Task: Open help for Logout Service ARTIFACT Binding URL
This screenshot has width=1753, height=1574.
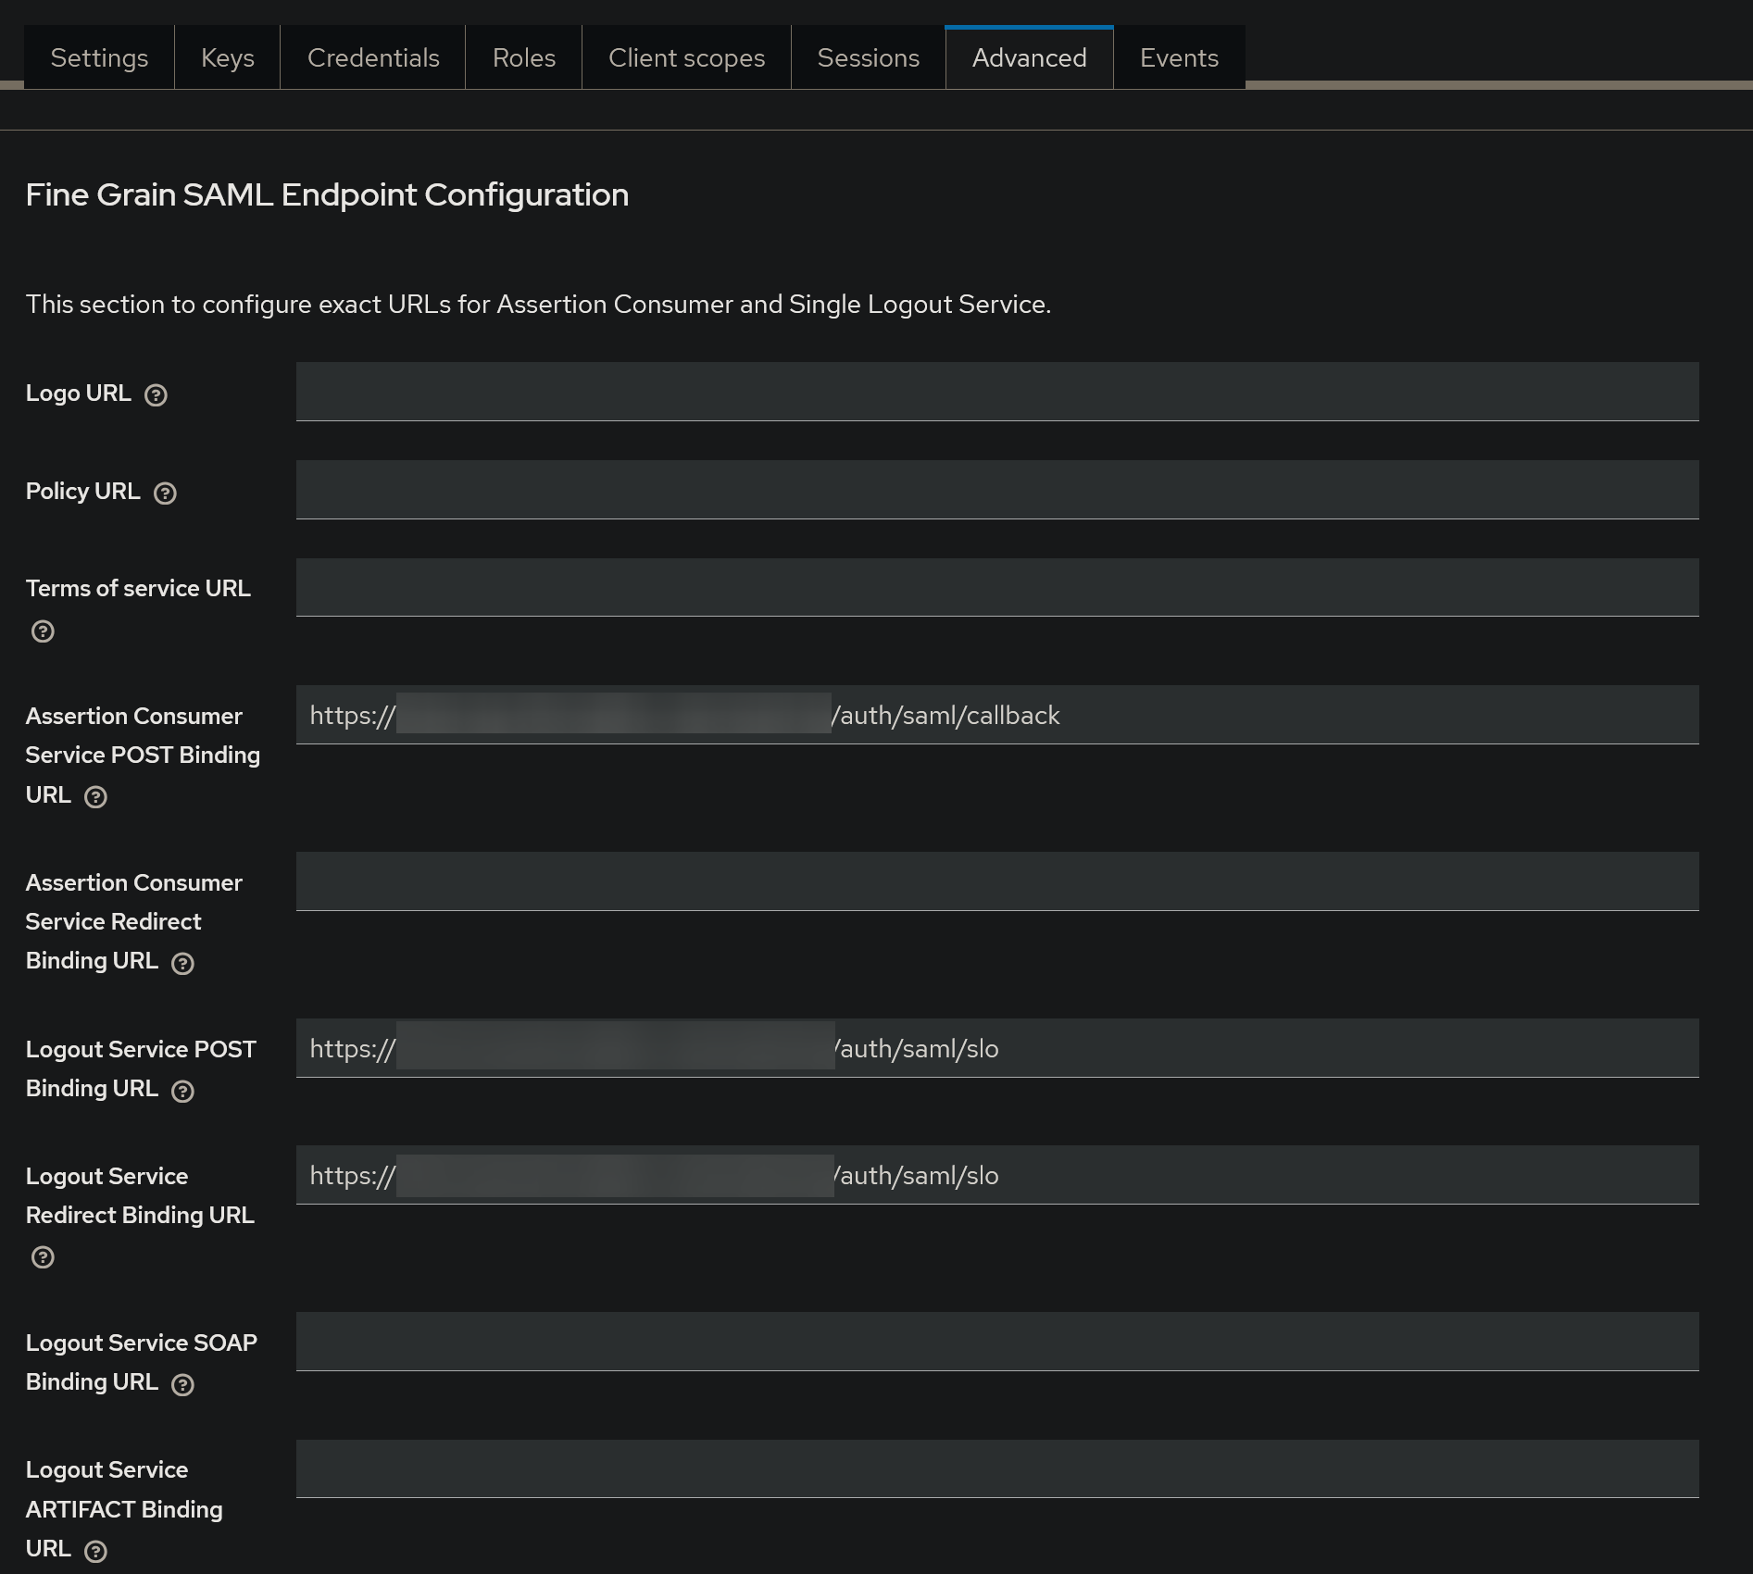Action: [95, 1551]
